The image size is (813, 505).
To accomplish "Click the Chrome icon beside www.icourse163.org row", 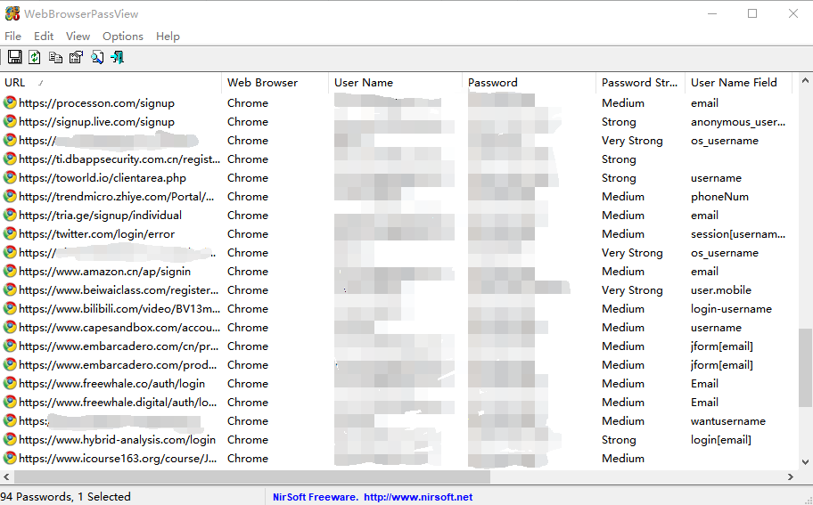I will pyautogui.click(x=10, y=458).
